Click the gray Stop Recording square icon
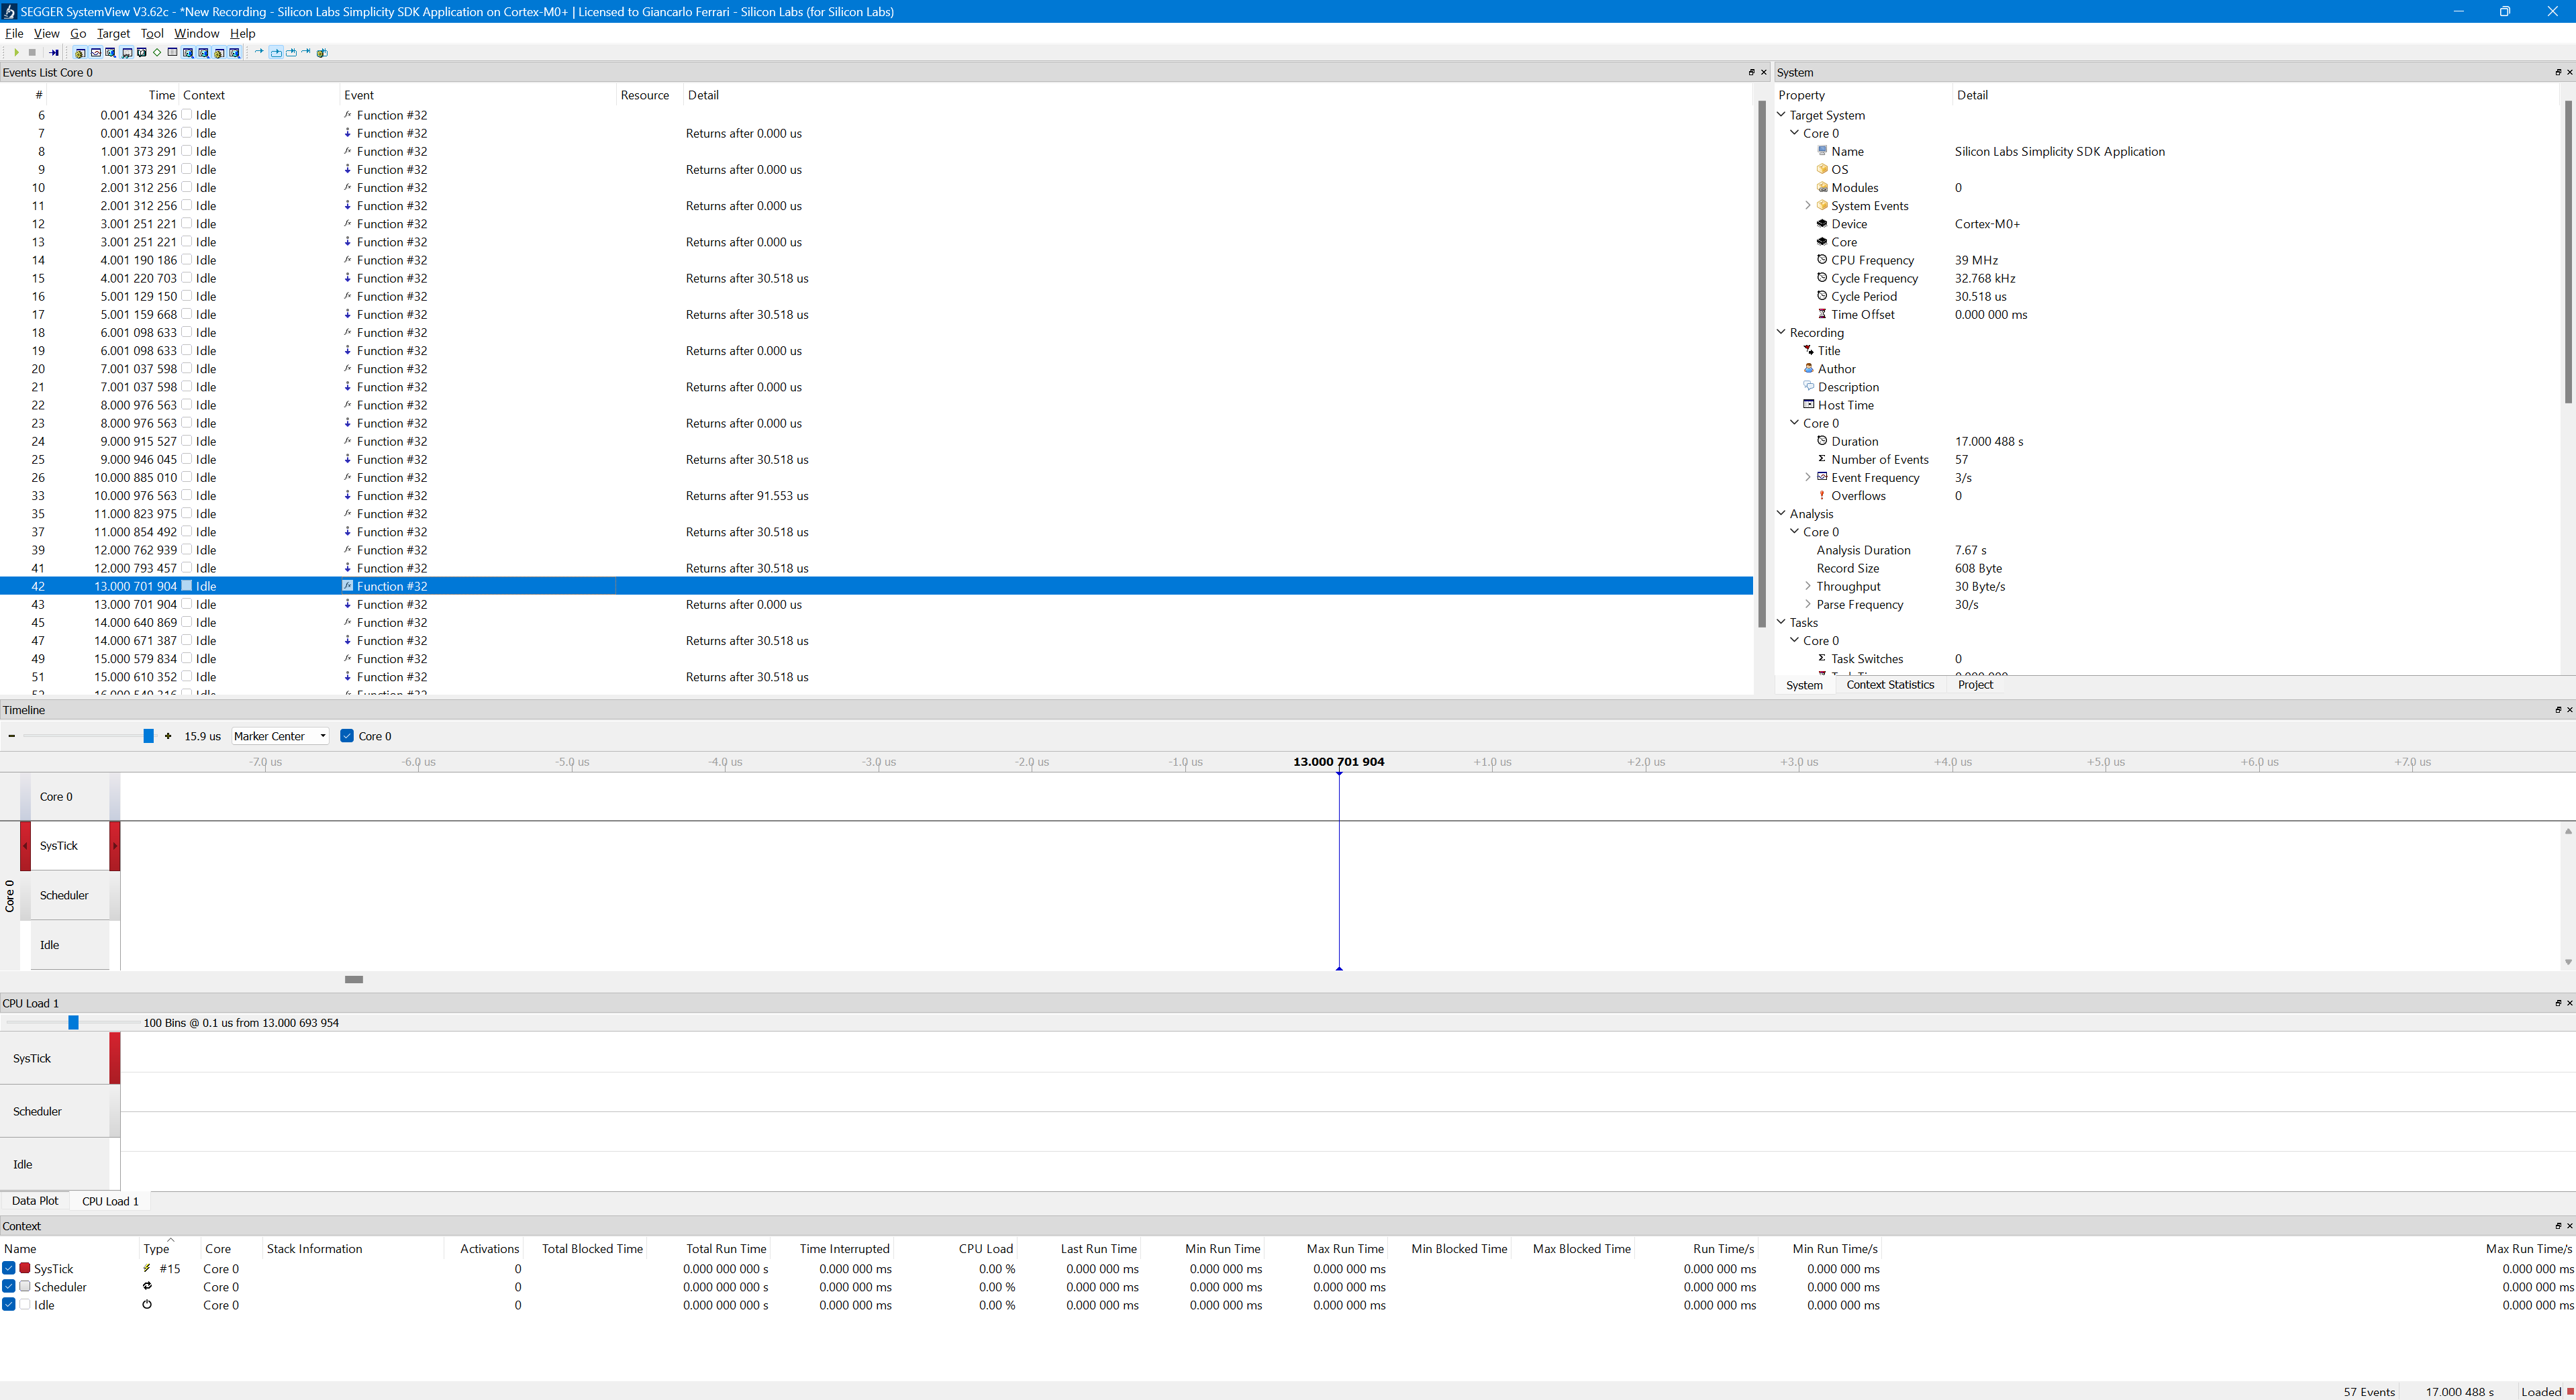Image resolution: width=2576 pixels, height=1400 pixels. pyautogui.click(x=32, y=53)
